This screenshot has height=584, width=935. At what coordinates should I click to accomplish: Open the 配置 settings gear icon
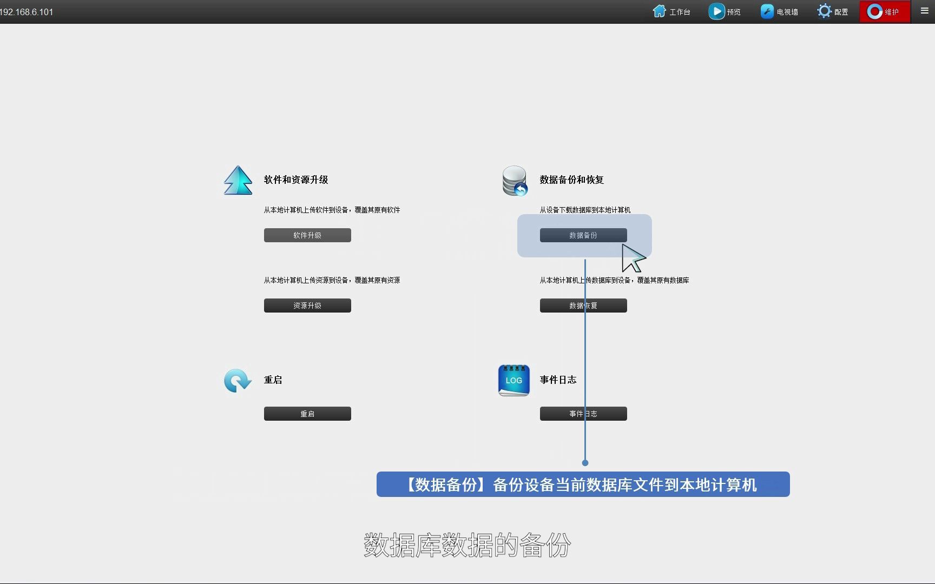(x=824, y=11)
